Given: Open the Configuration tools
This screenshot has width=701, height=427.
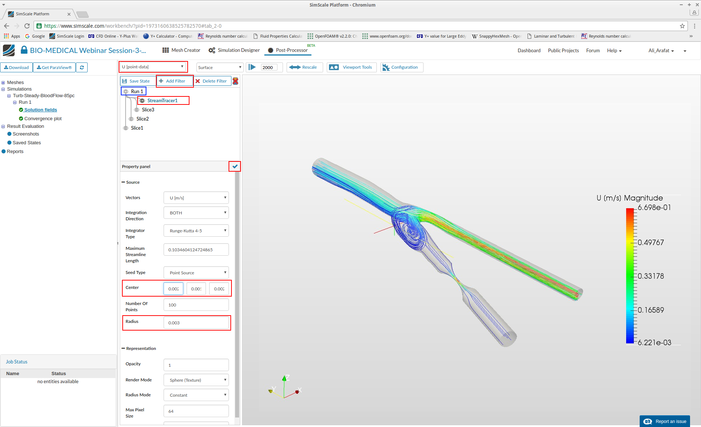Looking at the screenshot, I should [402, 67].
